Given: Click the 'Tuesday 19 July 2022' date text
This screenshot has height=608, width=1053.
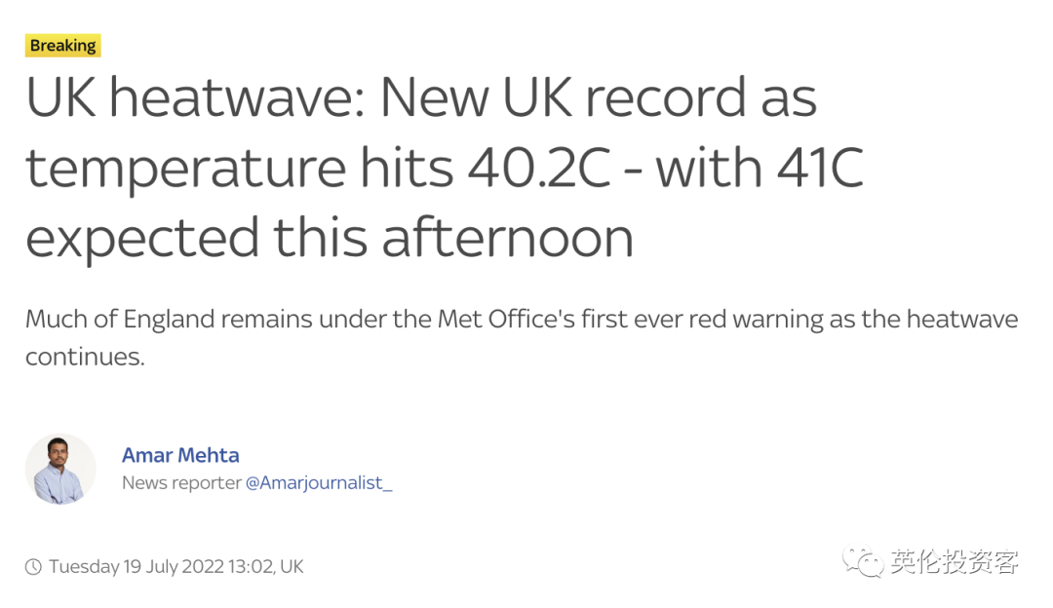Looking at the screenshot, I should [136, 567].
